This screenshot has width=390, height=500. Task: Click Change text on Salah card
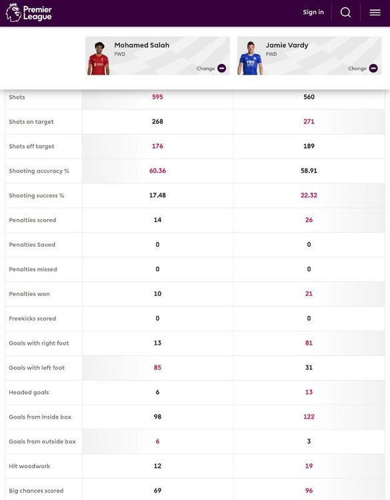[205, 69]
